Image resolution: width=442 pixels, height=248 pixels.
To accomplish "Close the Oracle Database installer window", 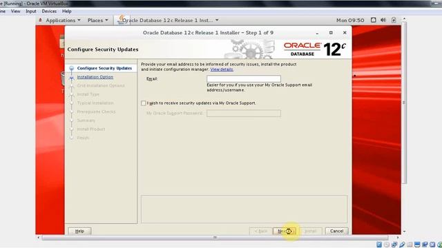I will (345, 32).
